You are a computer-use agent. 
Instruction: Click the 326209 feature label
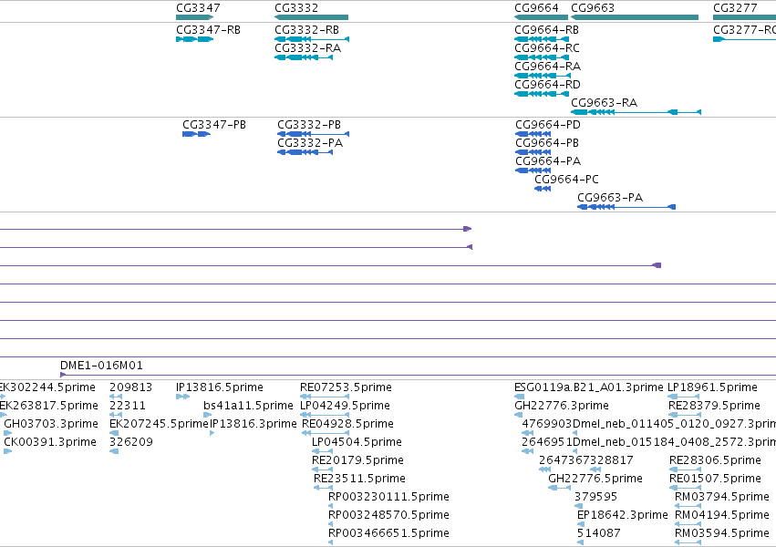[x=131, y=442]
